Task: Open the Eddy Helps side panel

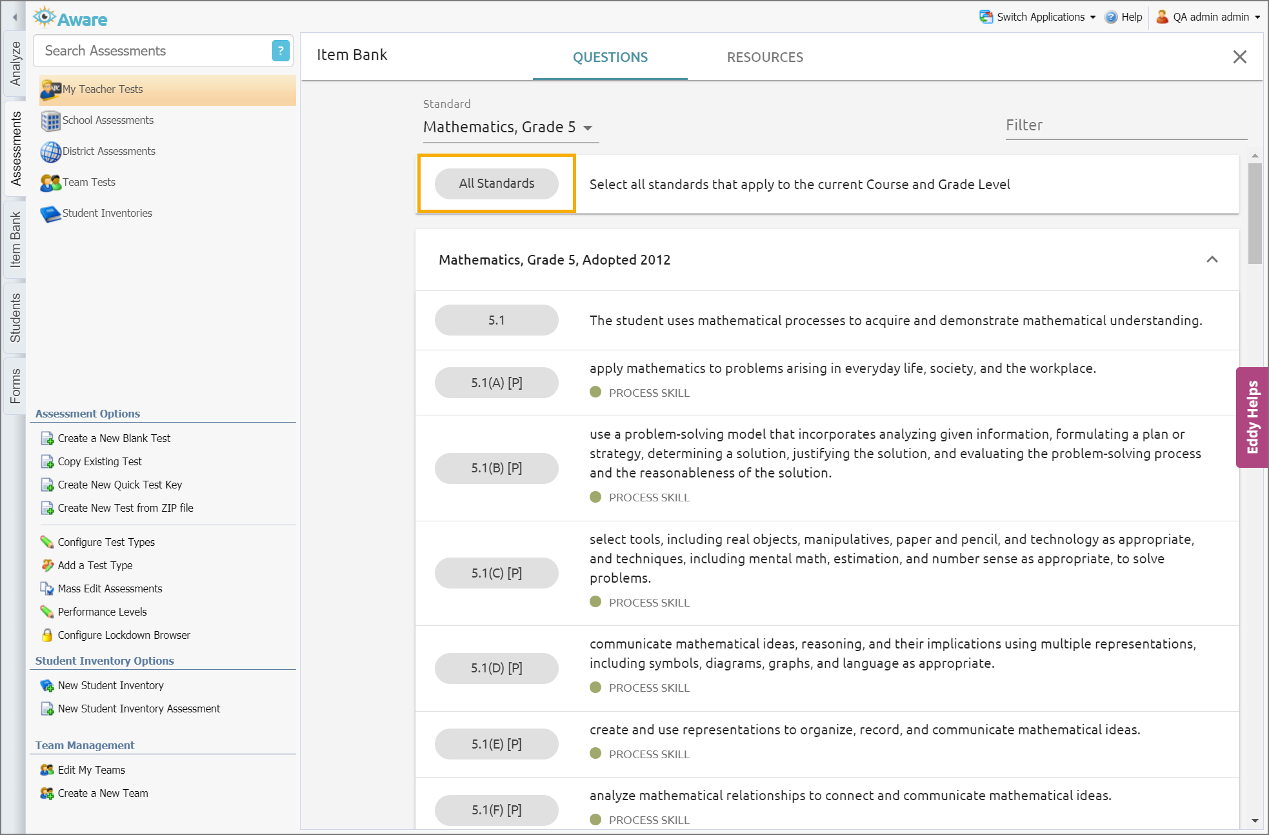Action: 1252,417
